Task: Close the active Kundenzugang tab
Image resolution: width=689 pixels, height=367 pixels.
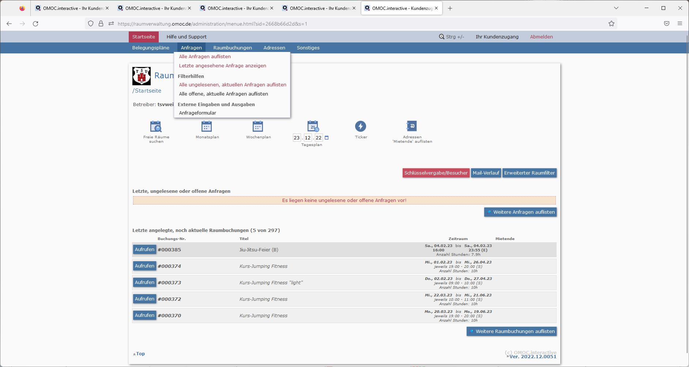Action: coord(436,8)
